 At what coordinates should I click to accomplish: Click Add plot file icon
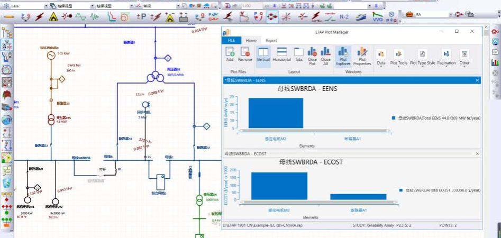(x=230, y=54)
